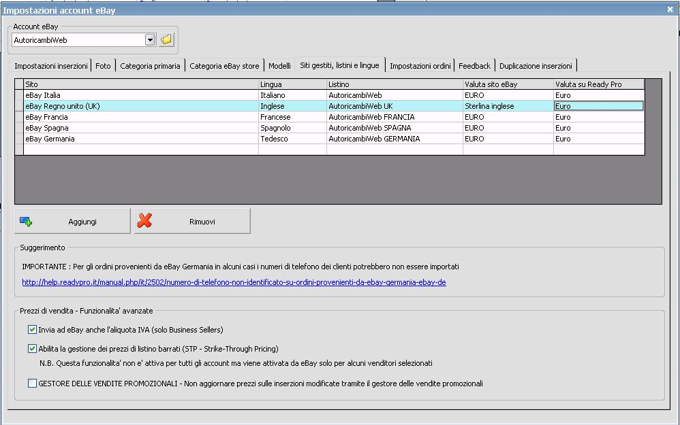Open the Categoria eBay store tab
This screenshot has height=425, width=680.
[224, 66]
